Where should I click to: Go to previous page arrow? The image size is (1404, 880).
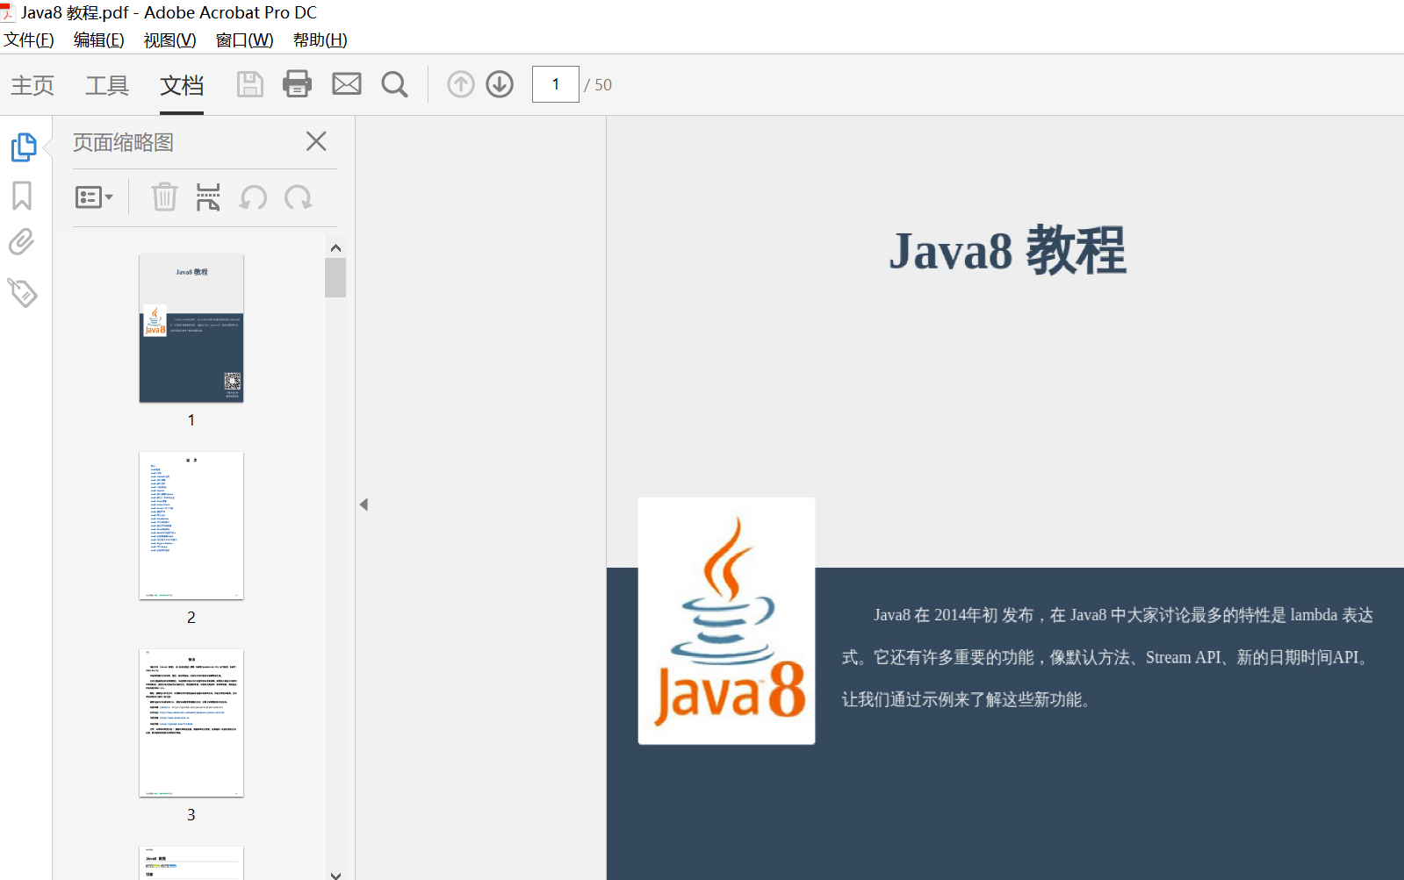pos(461,84)
